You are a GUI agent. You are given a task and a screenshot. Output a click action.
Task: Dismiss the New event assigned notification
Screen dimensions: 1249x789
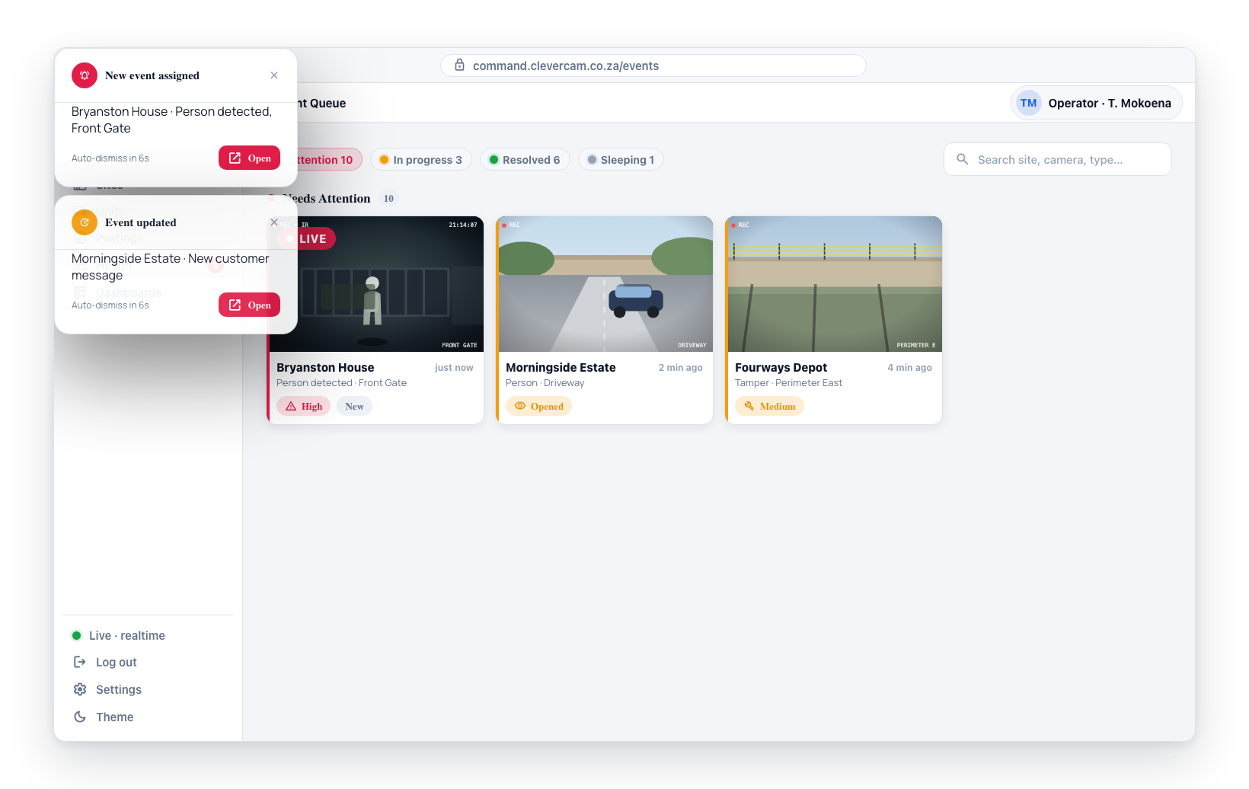[x=274, y=75]
